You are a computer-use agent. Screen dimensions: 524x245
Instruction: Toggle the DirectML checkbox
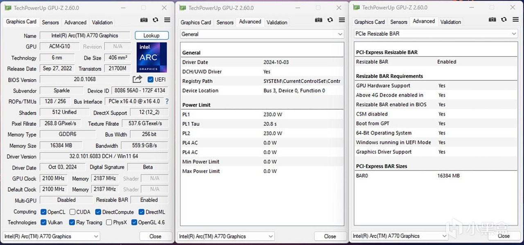[141, 212]
